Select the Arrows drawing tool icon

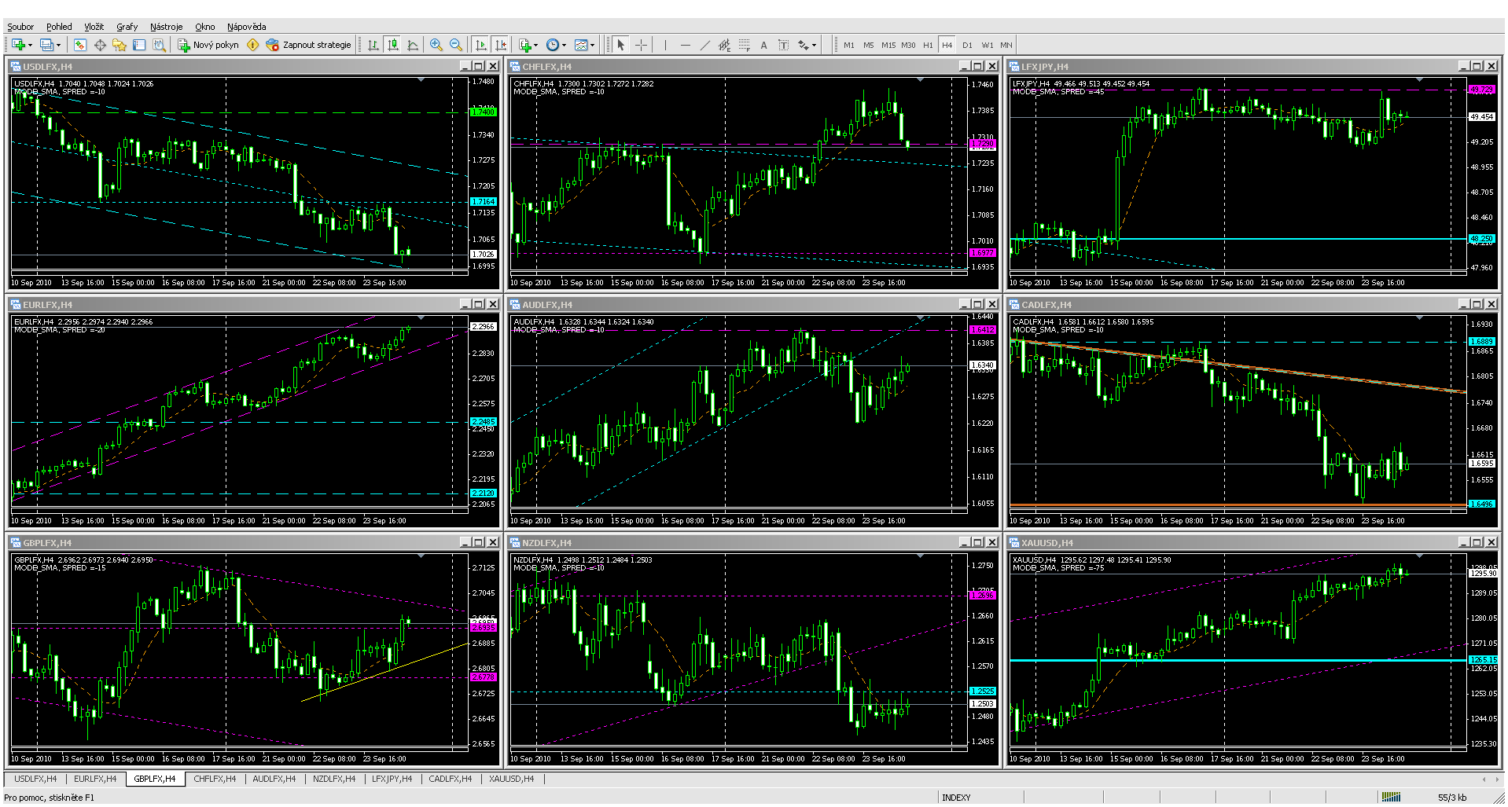click(x=803, y=46)
